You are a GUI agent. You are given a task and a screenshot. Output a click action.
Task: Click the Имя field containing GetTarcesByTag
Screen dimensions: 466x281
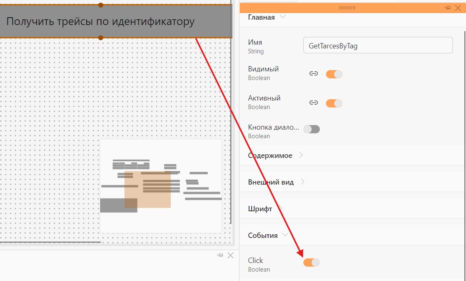[x=378, y=46]
